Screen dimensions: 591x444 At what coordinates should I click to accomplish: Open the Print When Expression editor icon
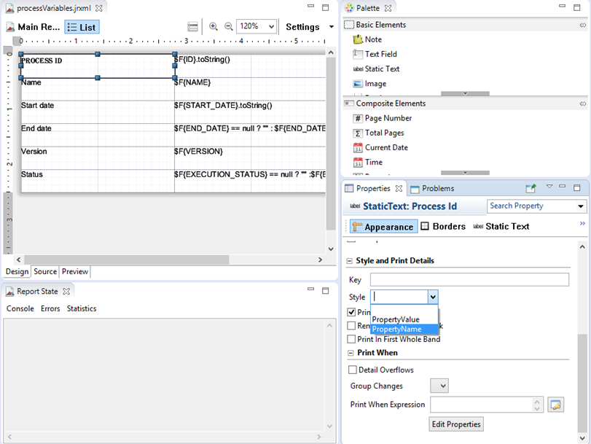[x=556, y=405]
